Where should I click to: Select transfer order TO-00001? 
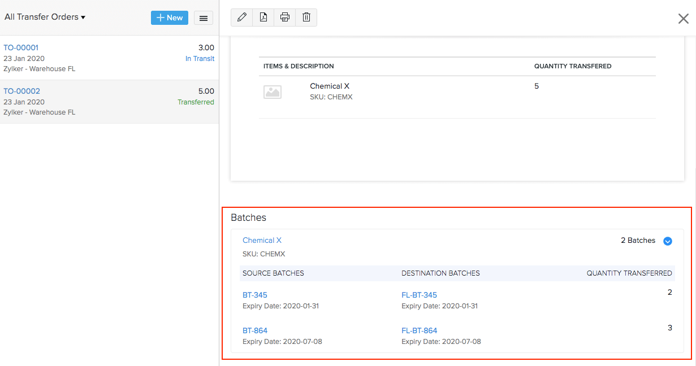(21, 48)
